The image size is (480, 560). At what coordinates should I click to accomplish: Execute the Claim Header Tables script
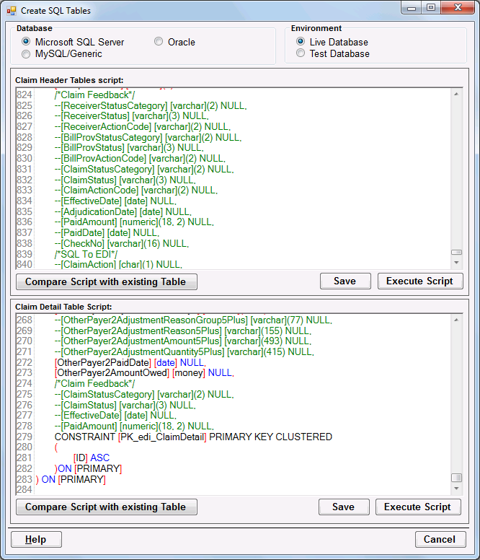coord(420,281)
